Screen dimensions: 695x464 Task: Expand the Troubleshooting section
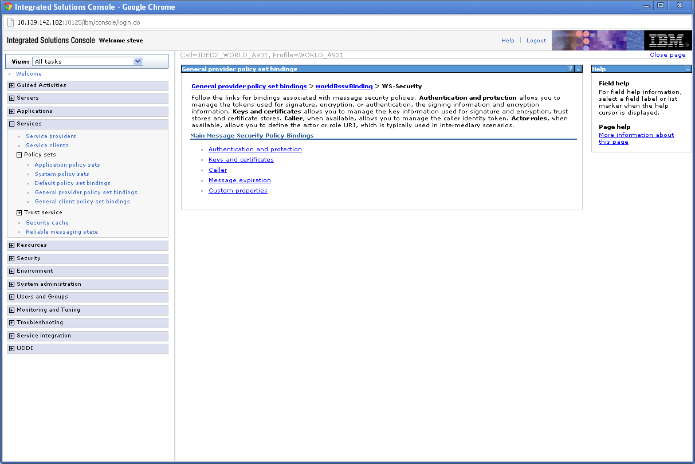click(x=11, y=323)
